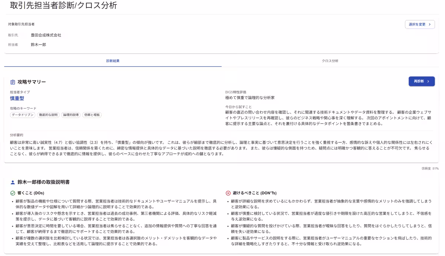
Task: Click the chevron arrow inside 再診断 button
Action: point(429,81)
